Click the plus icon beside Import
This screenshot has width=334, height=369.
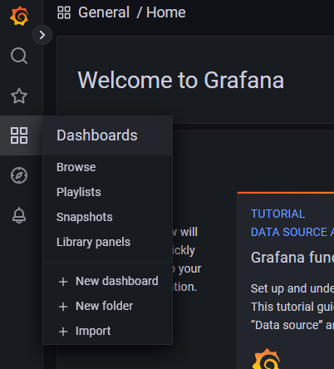(x=63, y=332)
